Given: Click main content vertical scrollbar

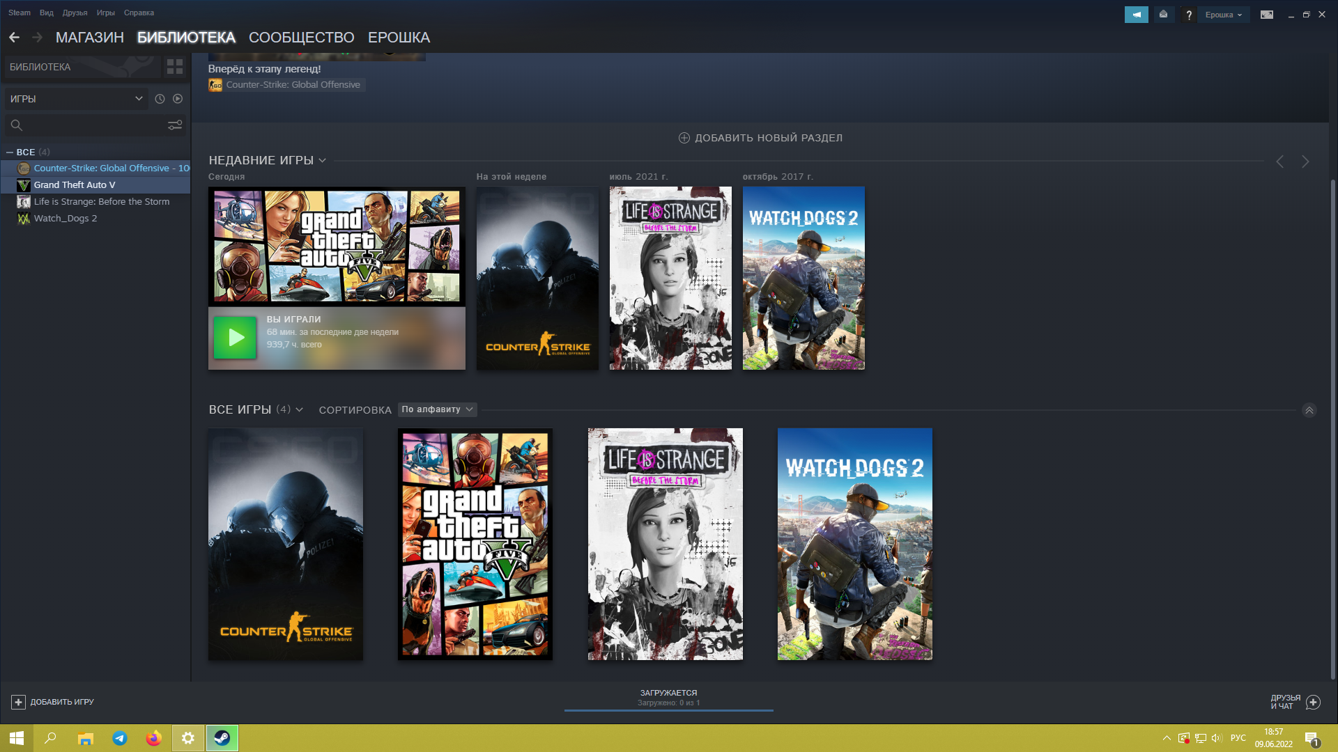Looking at the screenshot, I should click(1333, 428).
